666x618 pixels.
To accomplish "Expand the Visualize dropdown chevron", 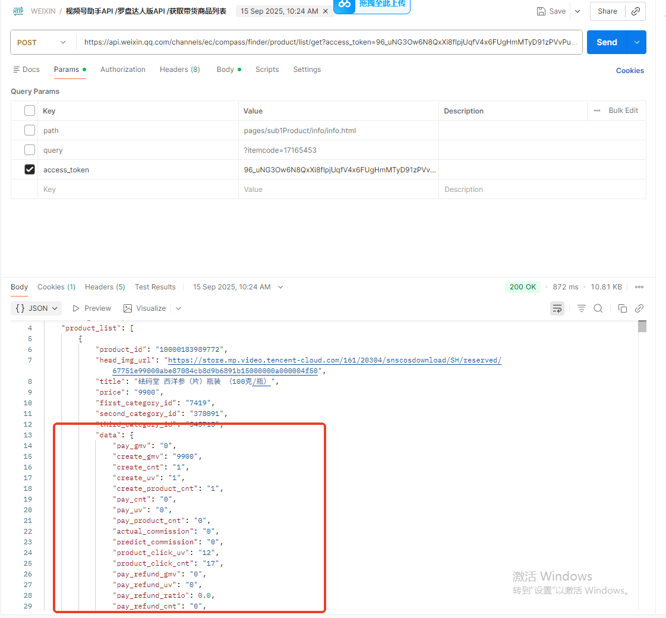I will tap(178, 308).
